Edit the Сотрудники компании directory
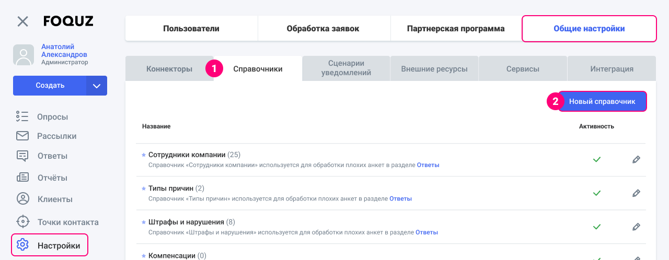The width and height of the screenshot is (669, 260). (636, 160)
